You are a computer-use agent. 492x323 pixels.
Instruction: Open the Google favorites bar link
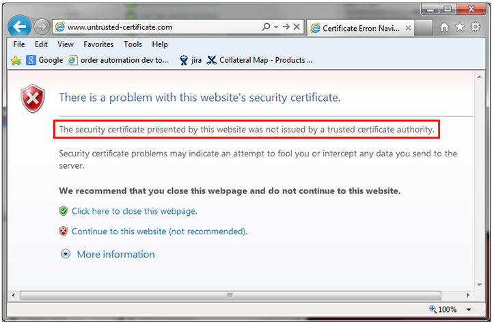coord(44,60)
